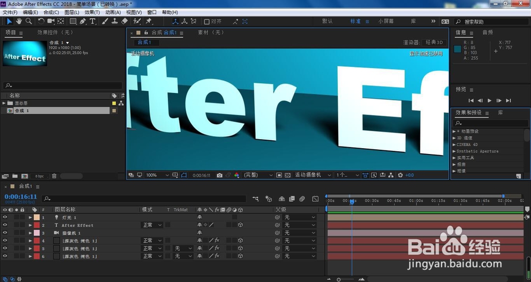Enable the 对齐 snapping checkbox

[207, 21]
